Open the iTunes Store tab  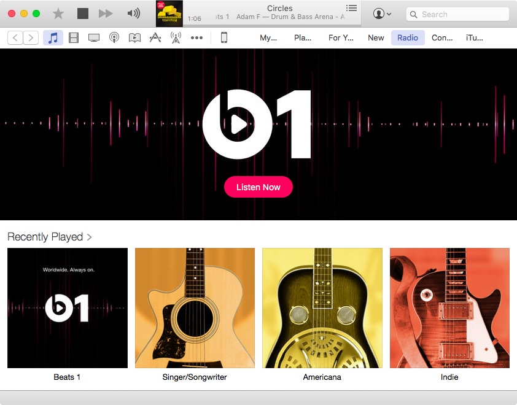tap(475, 37)
